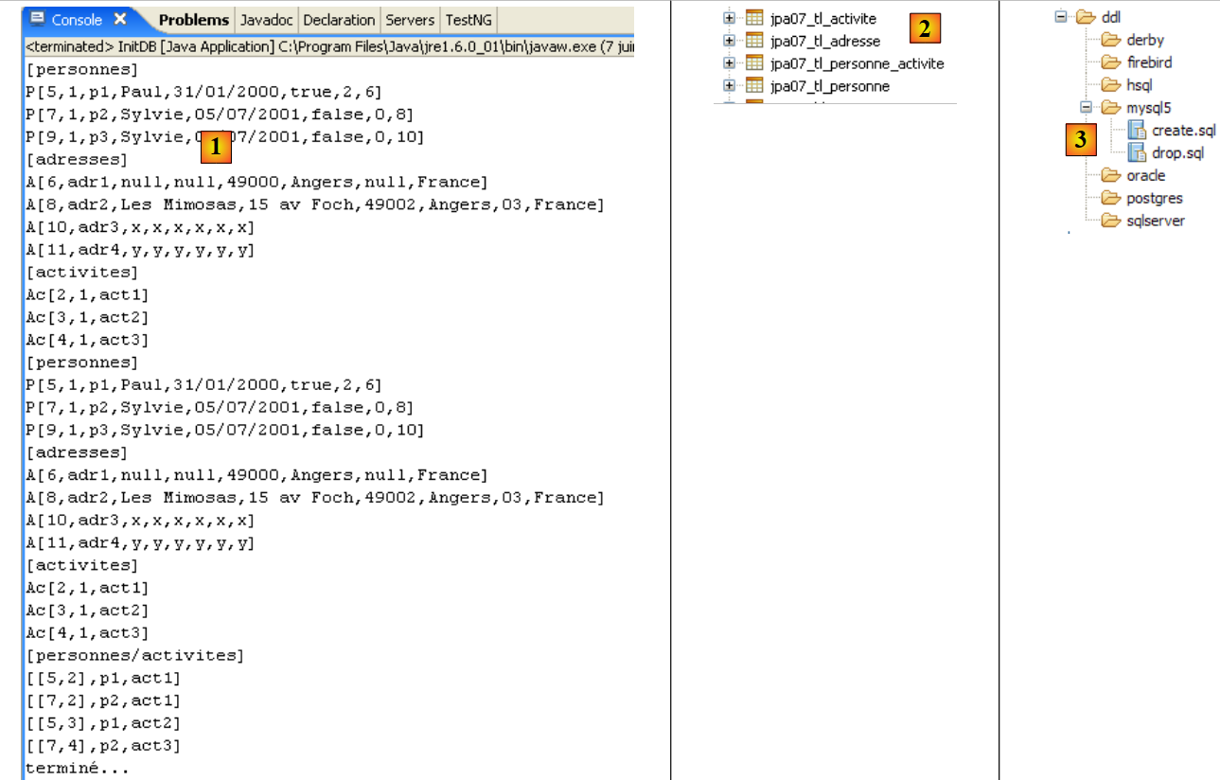Switch to the Declaration tab
Screen dimensions: 1220x780
click(x=340, y=20)
